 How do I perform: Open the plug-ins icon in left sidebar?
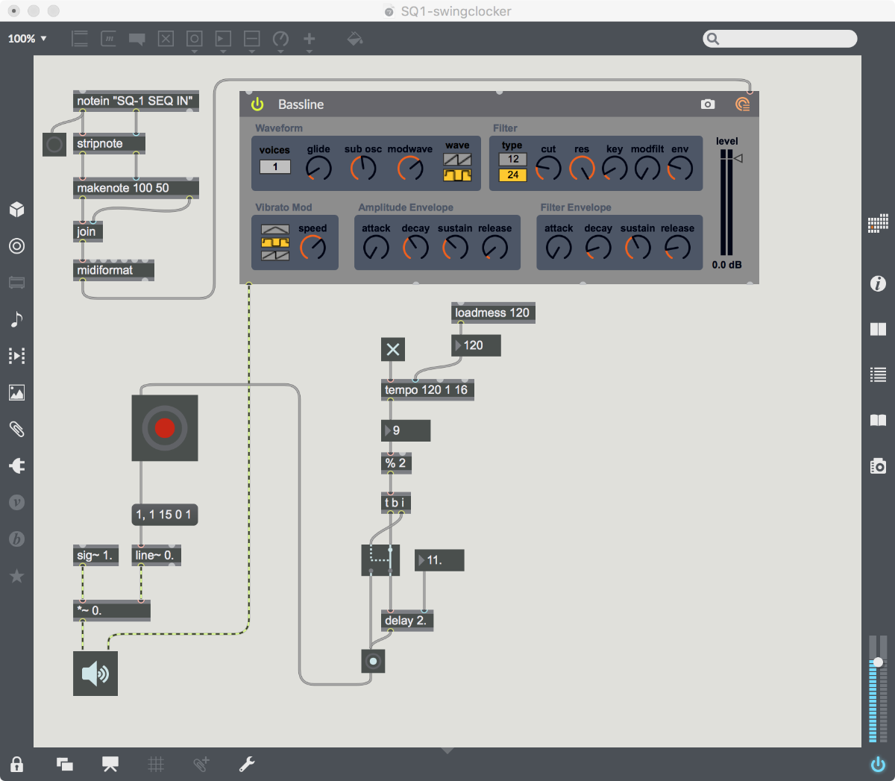(16, 465)
